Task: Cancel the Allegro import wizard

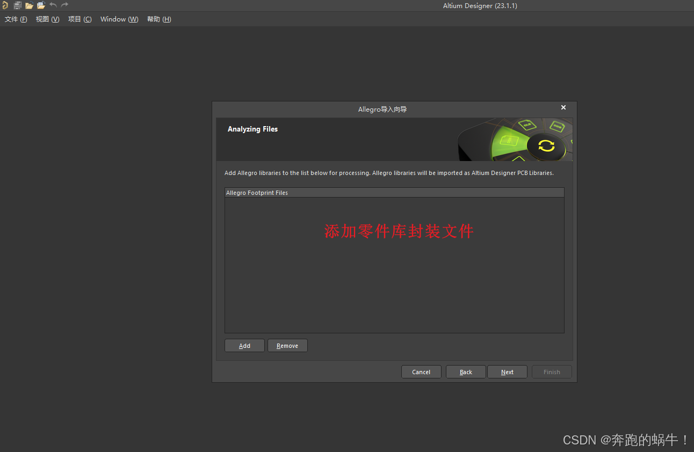Action: (x=421, y=372)
